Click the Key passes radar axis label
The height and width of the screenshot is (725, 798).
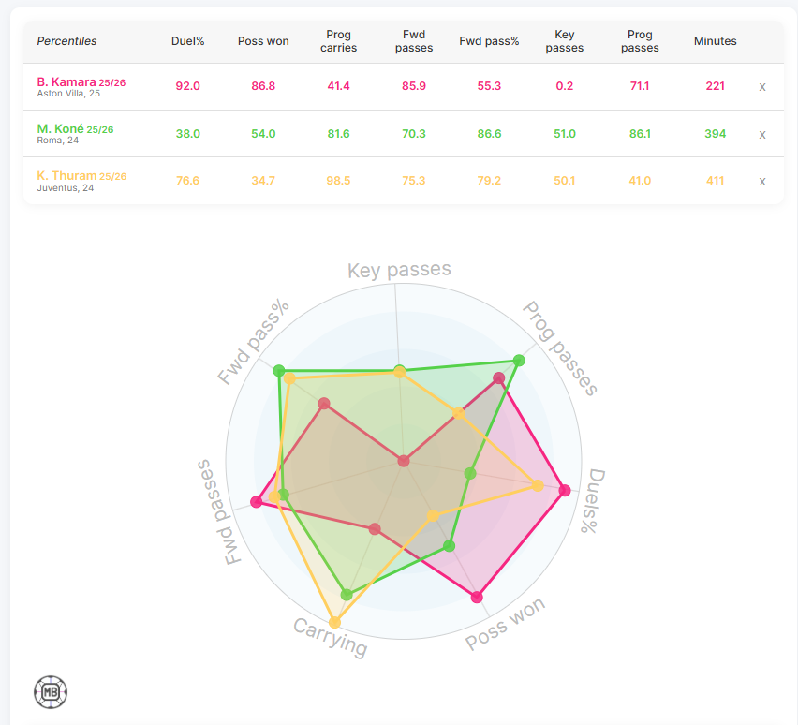(399, 271)
